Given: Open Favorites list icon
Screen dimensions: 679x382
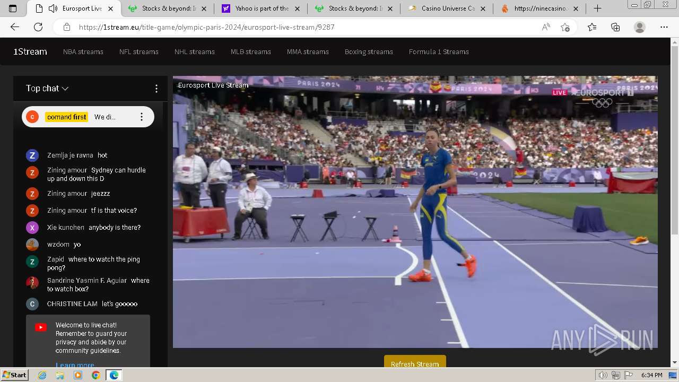Looking at the screenshot, I should 592,27.
